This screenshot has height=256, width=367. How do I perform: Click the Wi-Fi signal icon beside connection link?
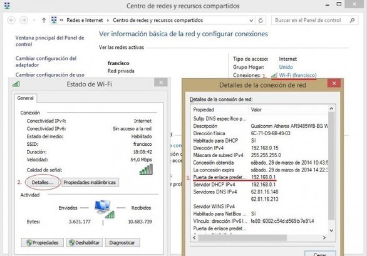tap(274, 75)
